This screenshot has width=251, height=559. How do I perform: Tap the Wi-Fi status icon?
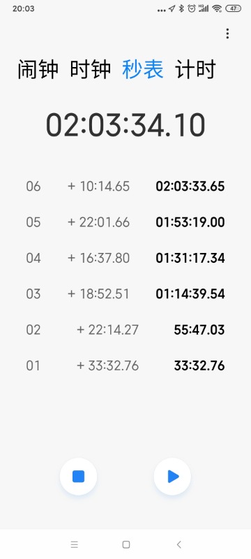pyautogui.click(x=217, y=8)
